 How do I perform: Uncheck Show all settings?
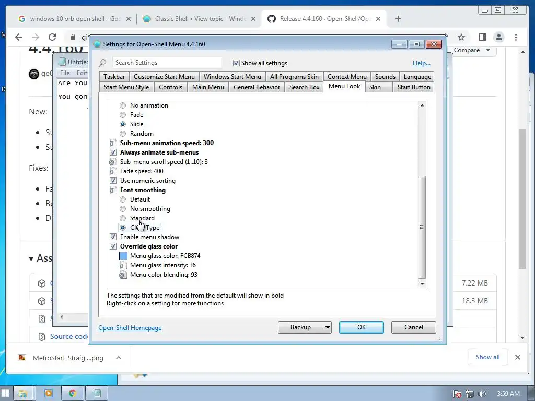pyautogui.click(x=236, y=63)
